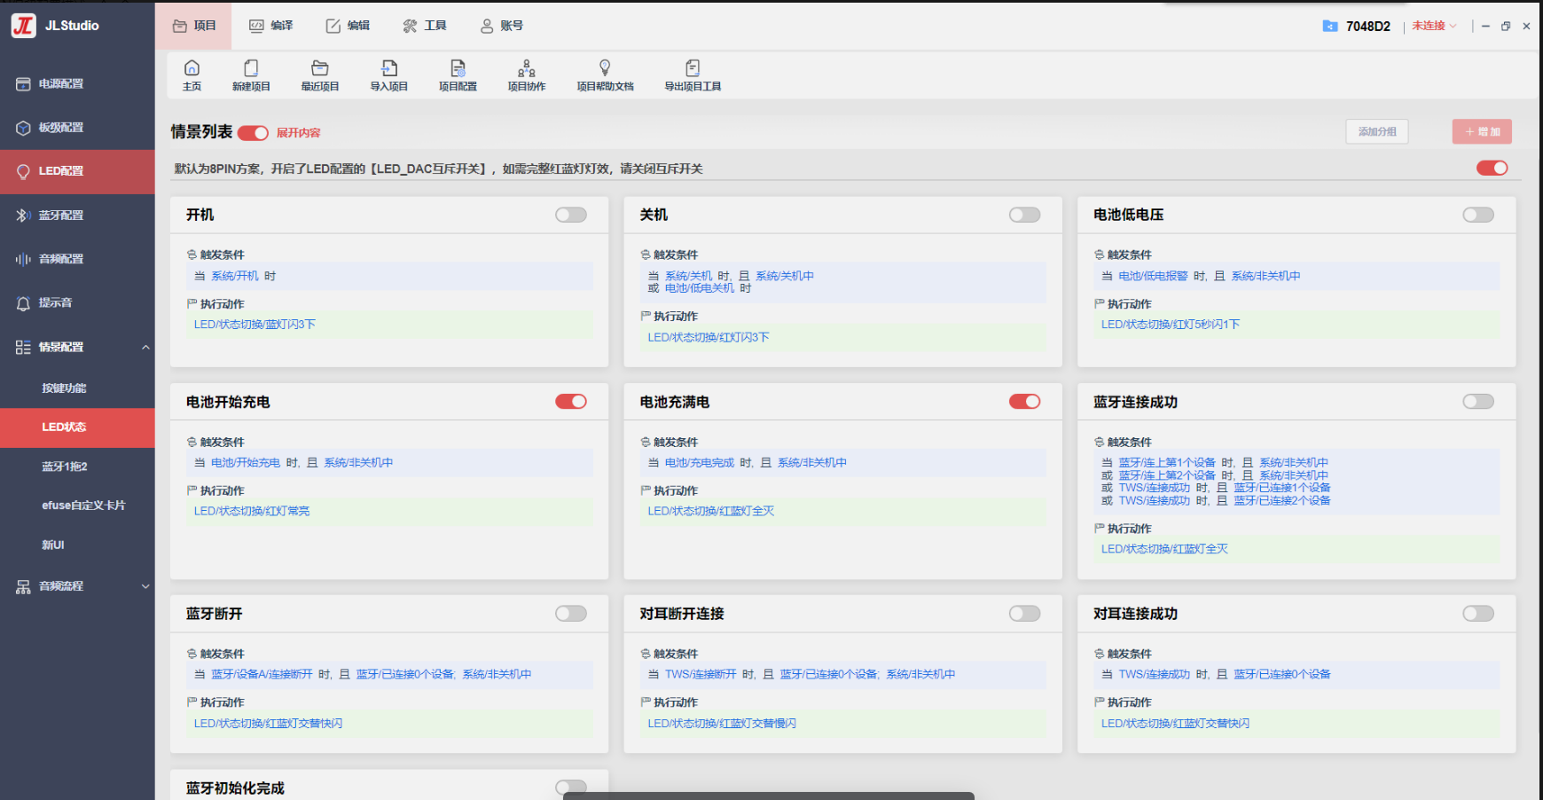The width and height of the screenshot is (1543, 800).
Task: Click the 新建项目 toolbar icon
Action: click(x=251, y=67)
